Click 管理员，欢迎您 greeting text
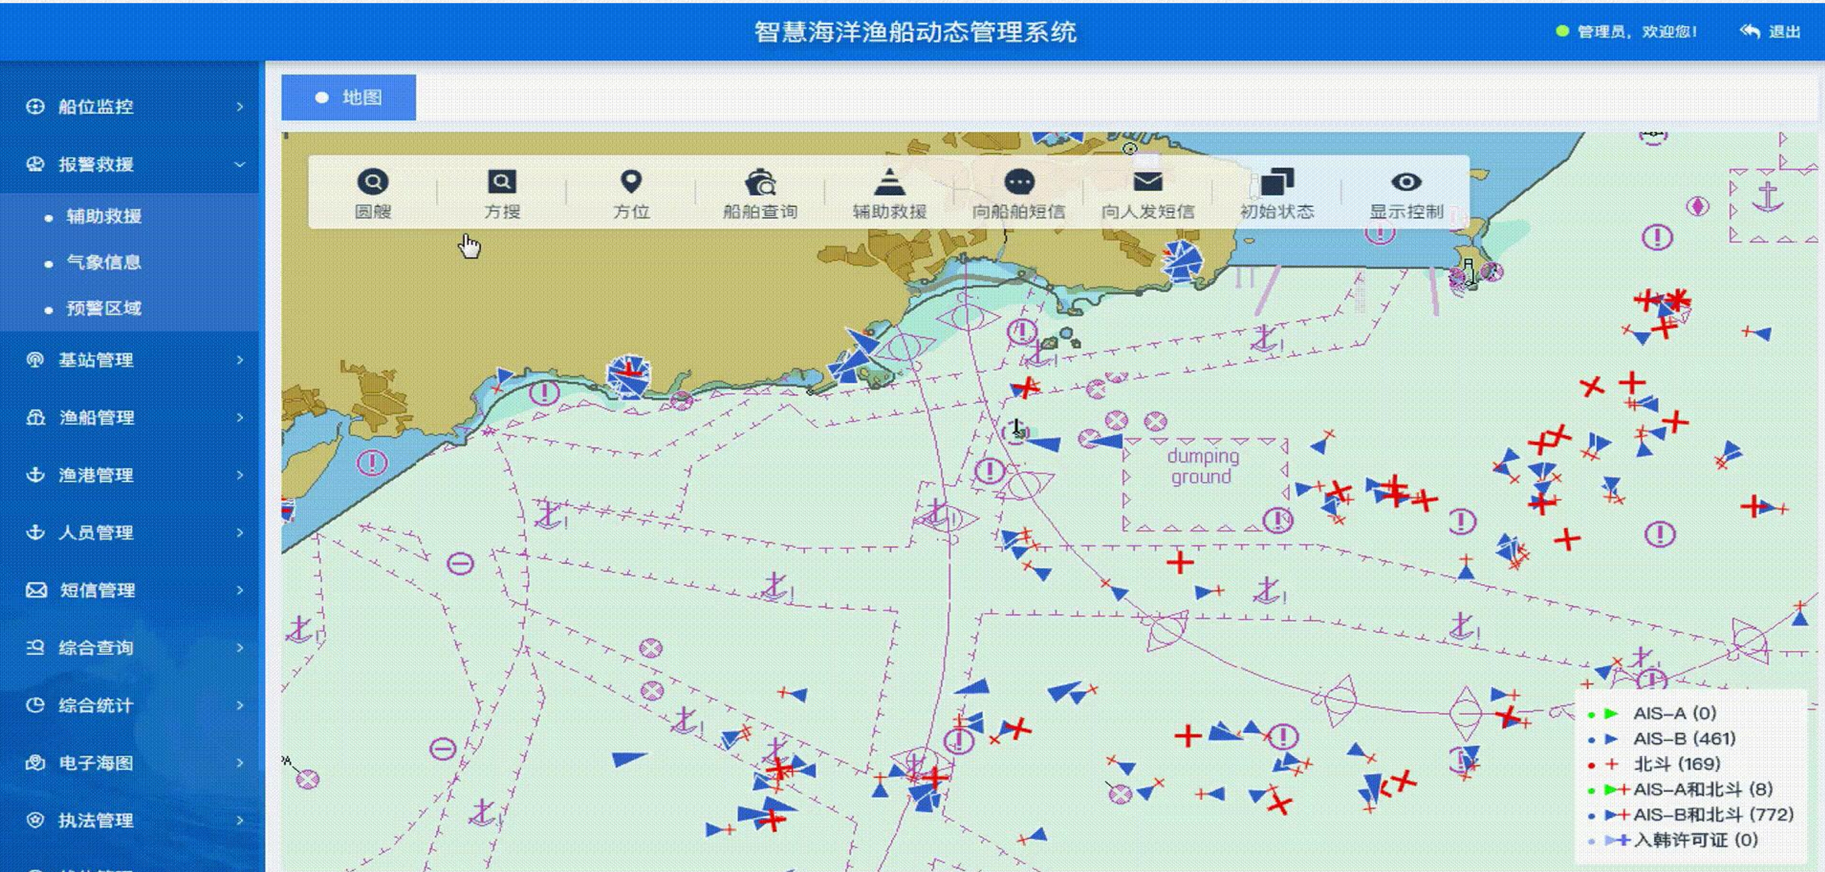Image resolution: width=1825 pixels, height=872 pixels. (1638, 31)
